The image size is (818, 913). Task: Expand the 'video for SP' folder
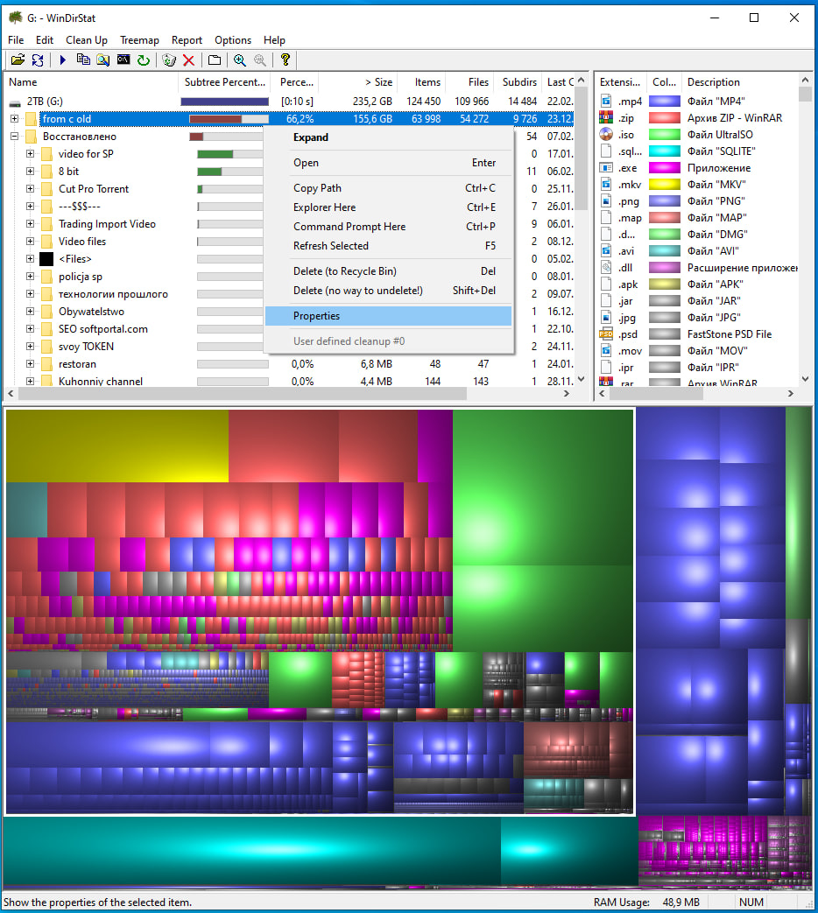tap(30, 154)
